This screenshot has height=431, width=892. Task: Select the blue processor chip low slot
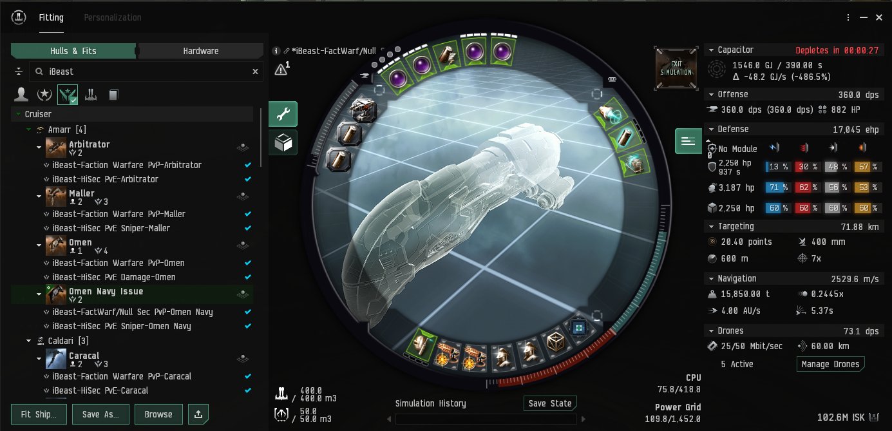(580, 329)
